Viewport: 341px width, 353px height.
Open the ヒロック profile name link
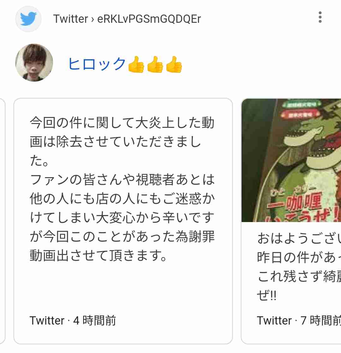pos(97,64)
